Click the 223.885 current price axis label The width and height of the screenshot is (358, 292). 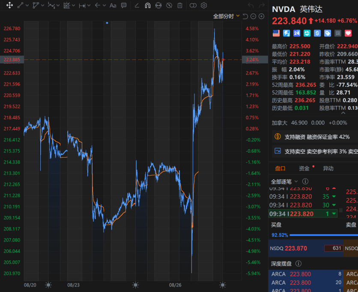(x=12, y=60)
